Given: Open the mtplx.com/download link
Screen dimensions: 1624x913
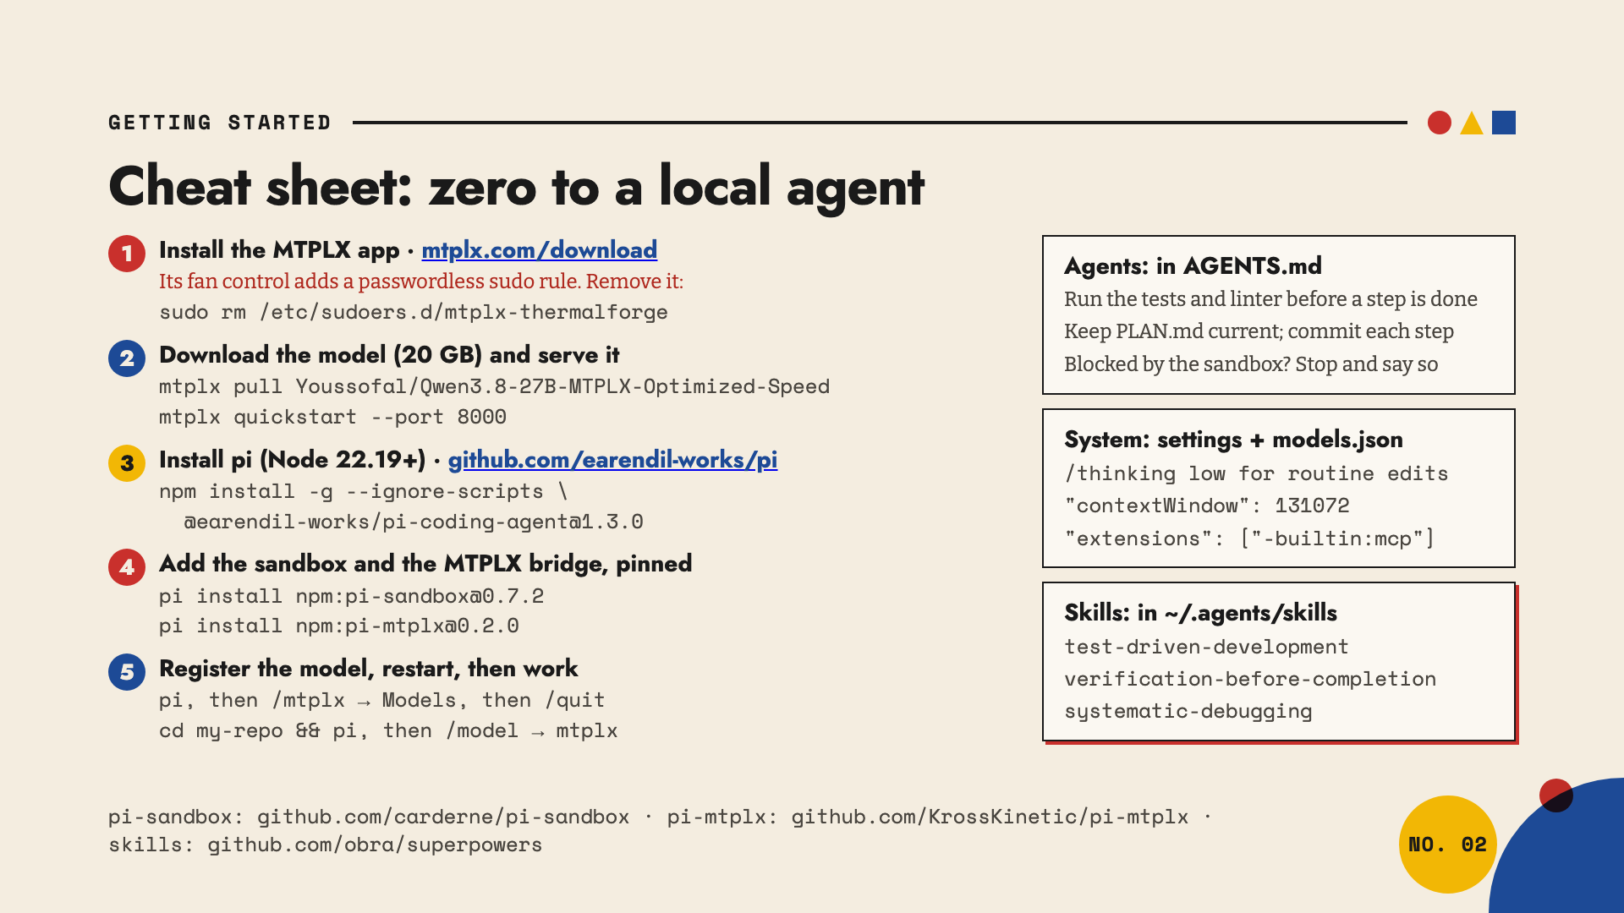Looking at the screenshot, I should point(539,250).
